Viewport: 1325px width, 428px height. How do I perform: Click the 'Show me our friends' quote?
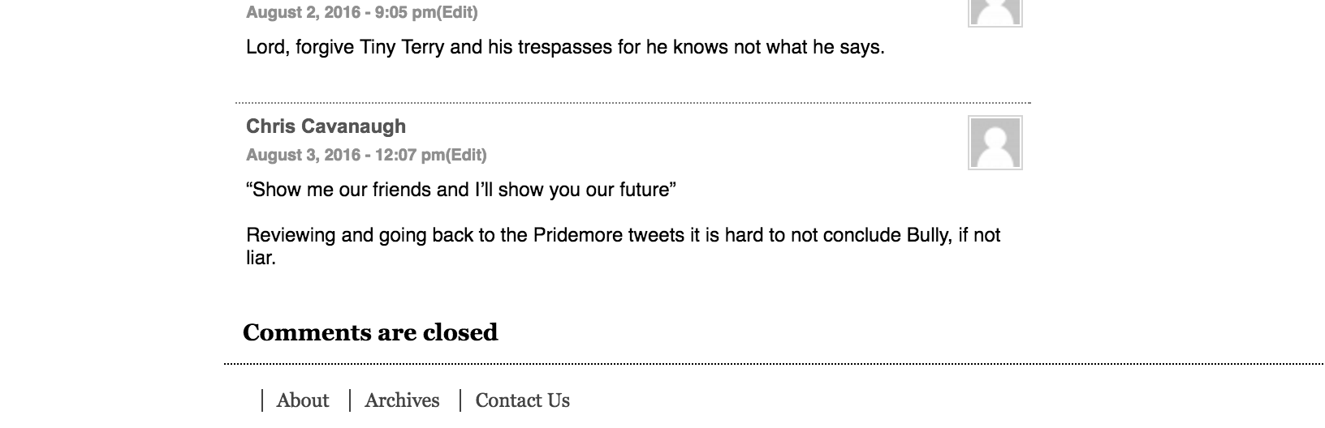[x=460, y=190]
